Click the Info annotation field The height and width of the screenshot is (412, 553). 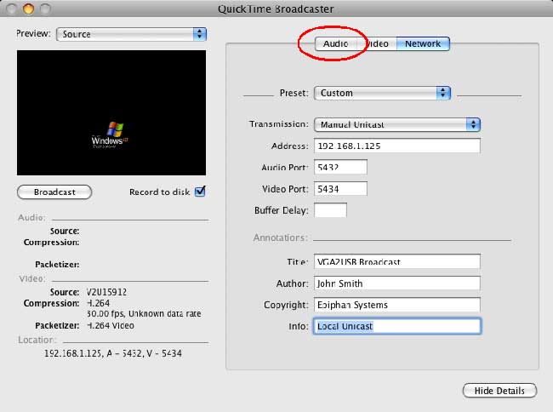click(396, 326)
